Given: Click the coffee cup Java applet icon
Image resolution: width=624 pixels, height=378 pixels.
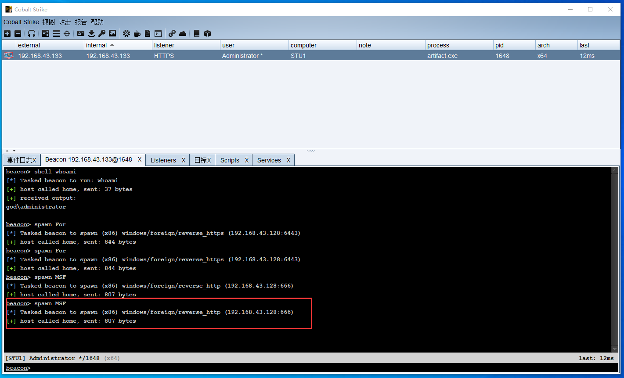Looking at the screenshot, I should pos(137,33).
